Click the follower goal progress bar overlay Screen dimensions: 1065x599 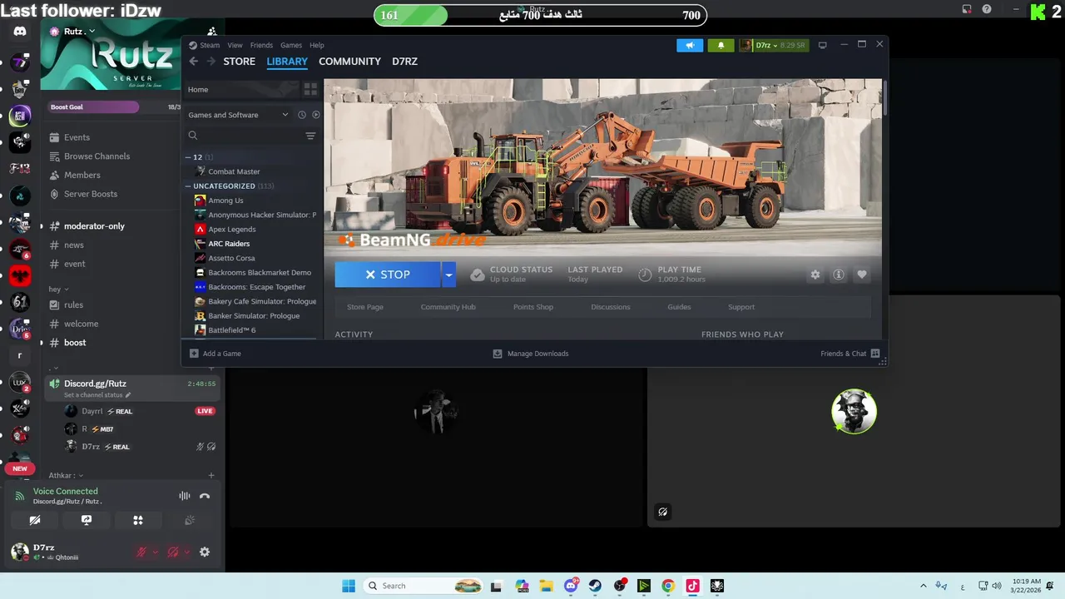click(x=540, y=15)
